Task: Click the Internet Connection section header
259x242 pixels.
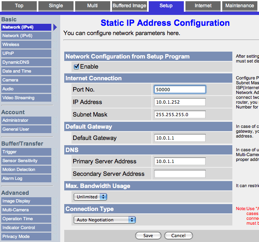Action: click(x=148, y=78)
